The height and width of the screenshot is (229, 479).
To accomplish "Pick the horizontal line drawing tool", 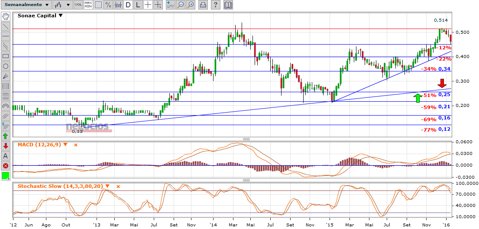I will pyautogui.click(x=6, y=36).
